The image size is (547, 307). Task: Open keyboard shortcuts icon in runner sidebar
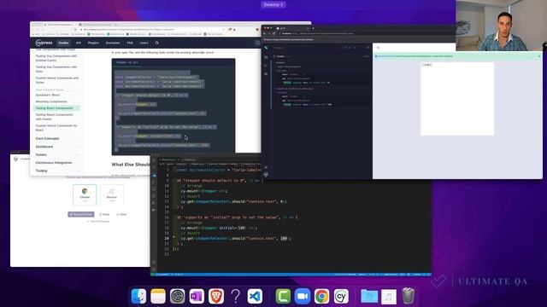point(266,167)
